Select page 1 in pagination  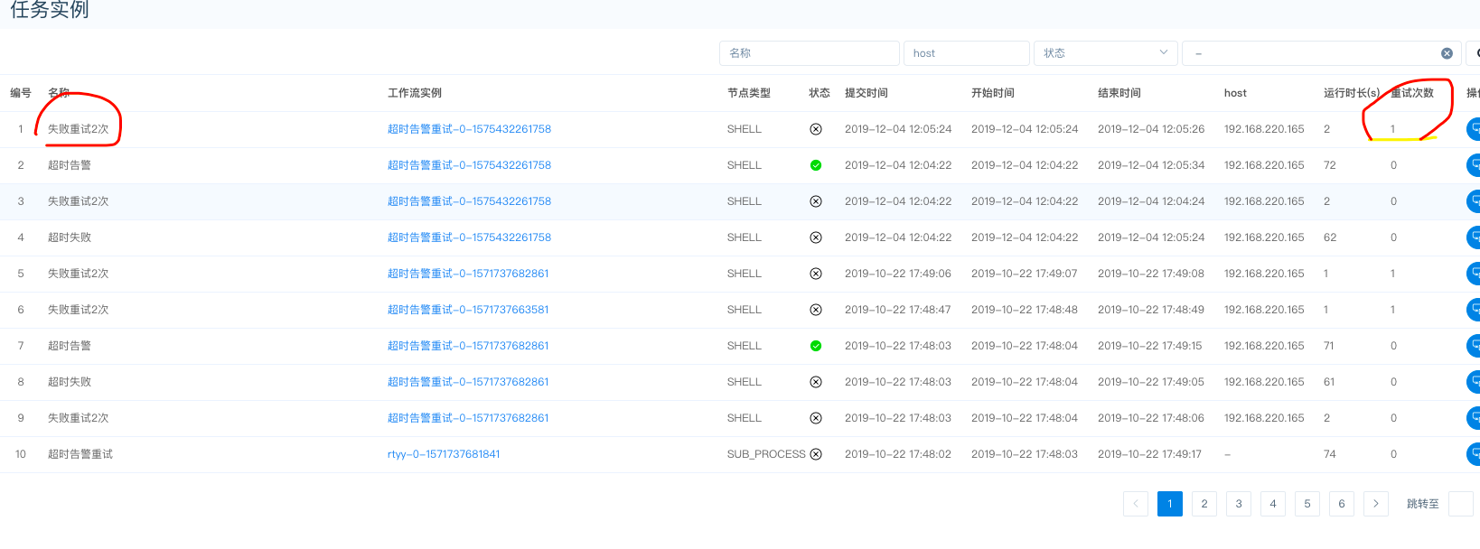(1170, 504)
